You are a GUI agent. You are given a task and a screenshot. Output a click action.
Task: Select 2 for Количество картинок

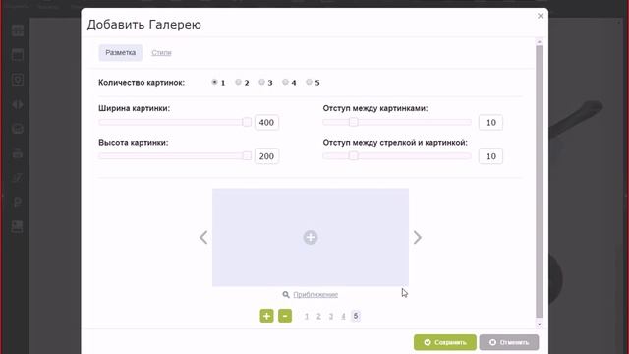click(238, 82)
